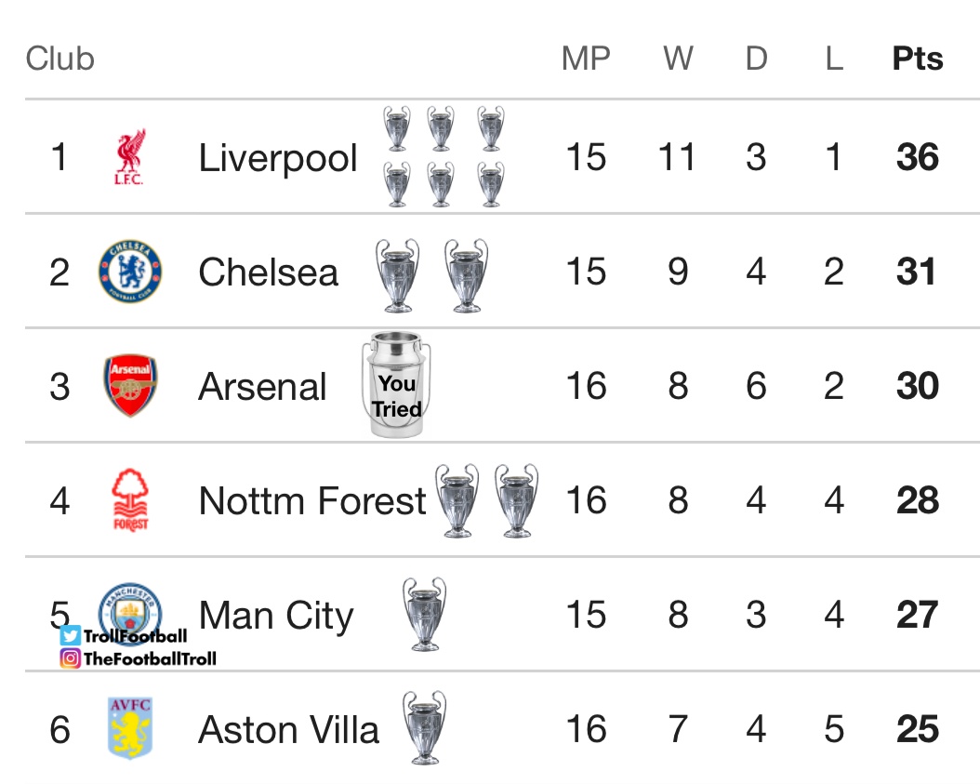Click the Club column header

point(60,59)
